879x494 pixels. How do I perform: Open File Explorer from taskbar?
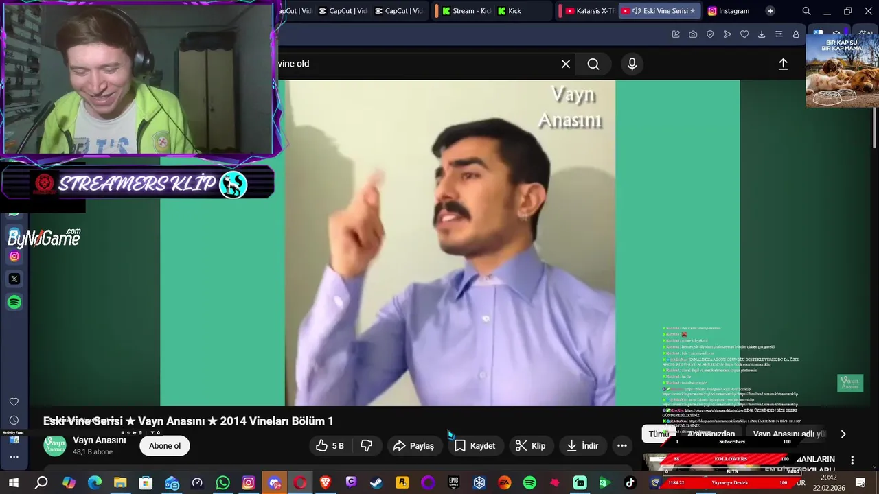tap(120, 483)
